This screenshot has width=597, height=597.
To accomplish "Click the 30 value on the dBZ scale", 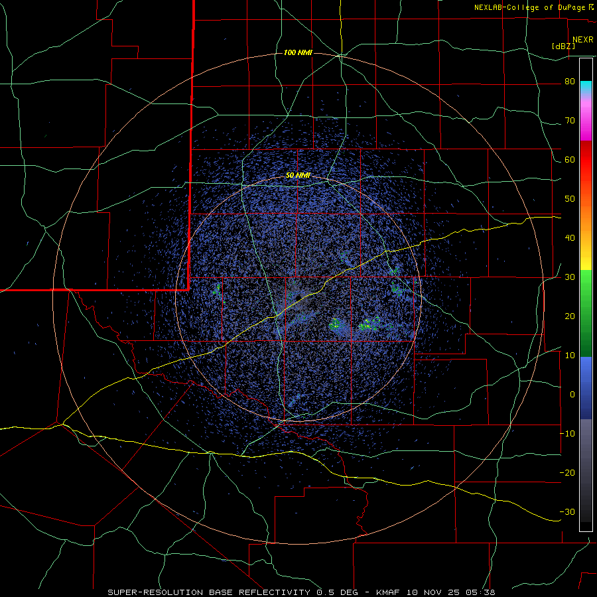I will 570,277.
